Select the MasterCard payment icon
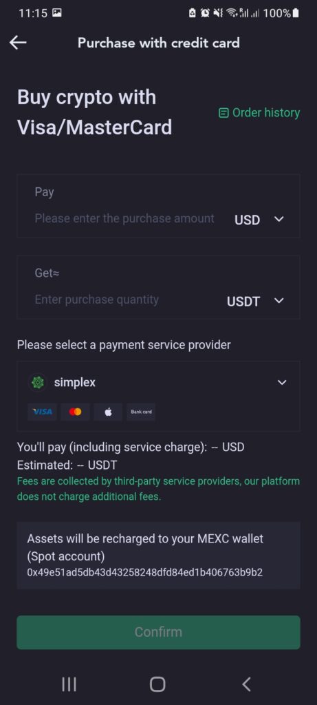Screen dimensions: 317x705 pos(75,412)
